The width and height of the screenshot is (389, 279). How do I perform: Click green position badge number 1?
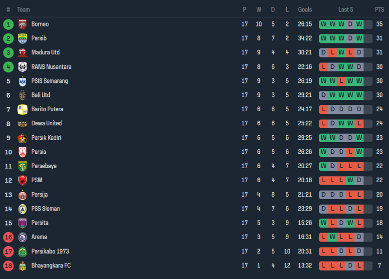[8, 24]
